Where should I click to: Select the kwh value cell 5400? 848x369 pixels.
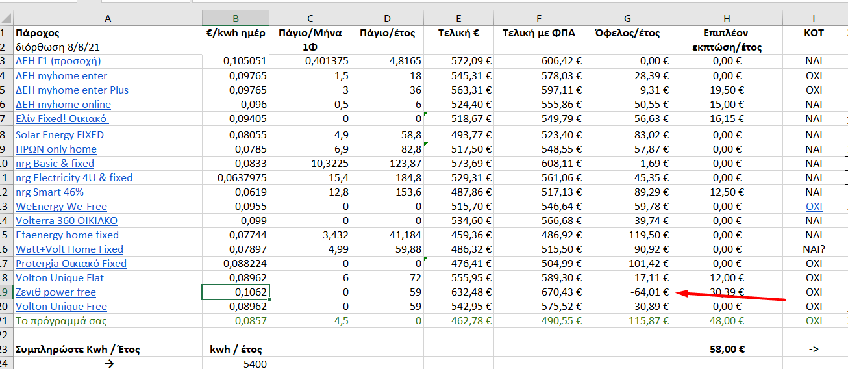235,363
